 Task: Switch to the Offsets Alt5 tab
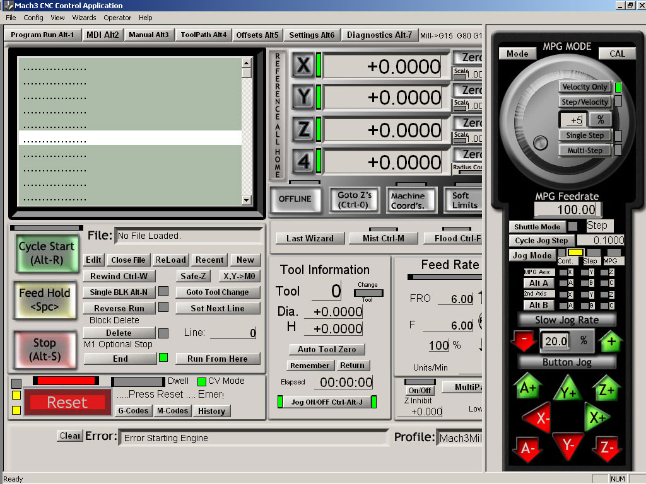click(257, 35)
